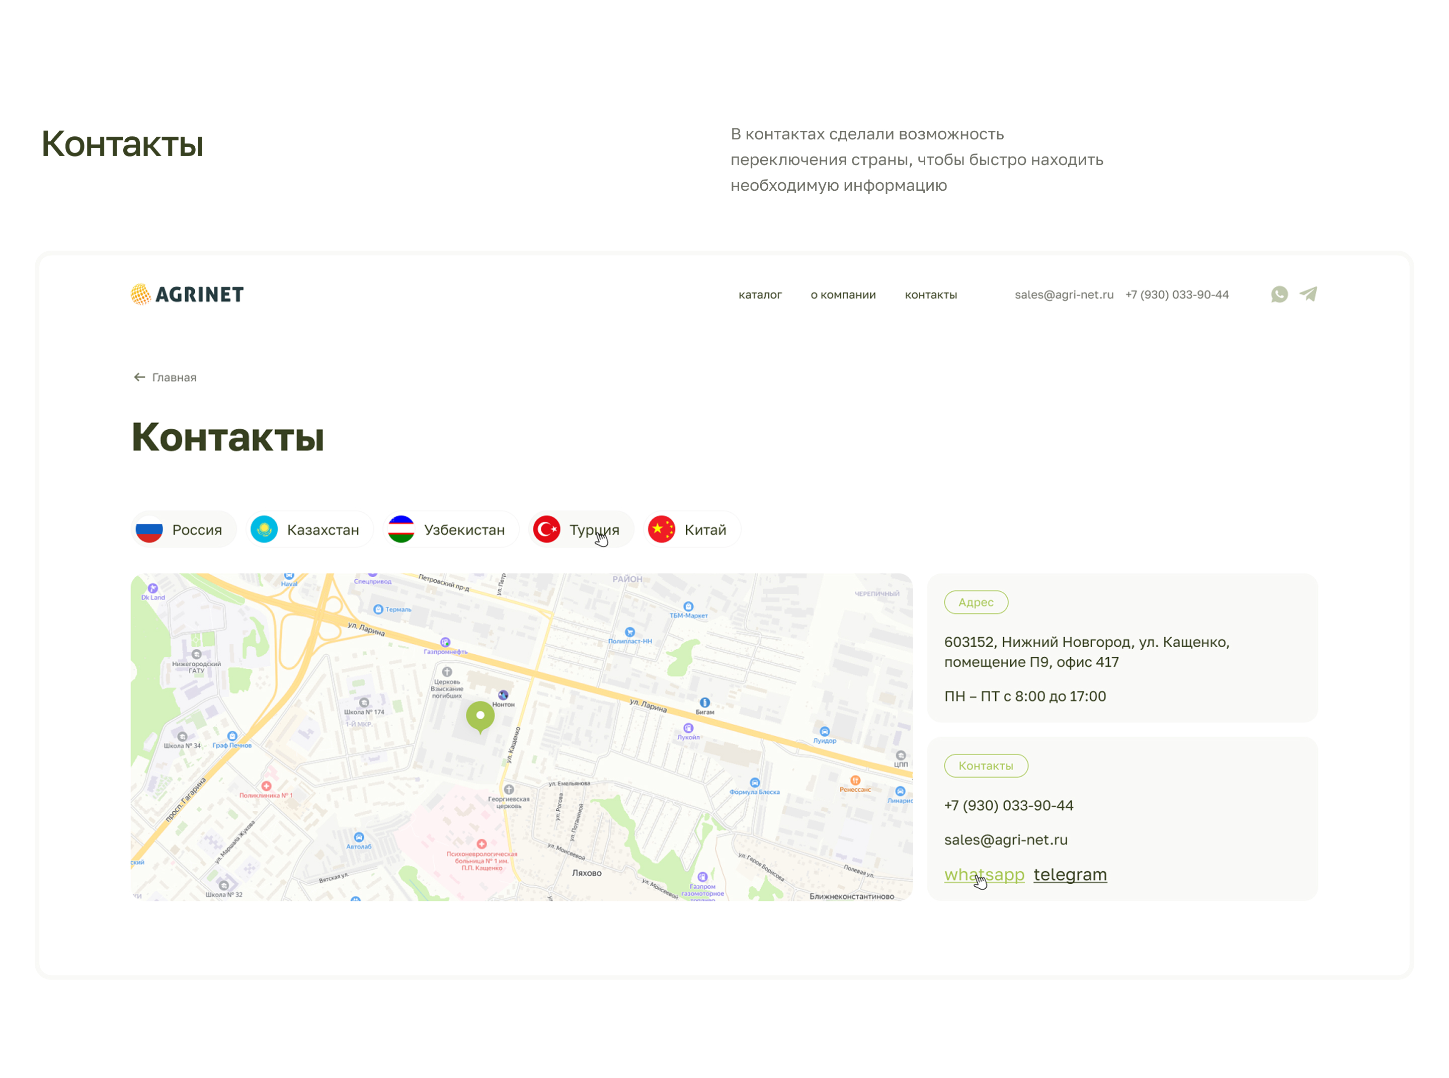Select the Турция country tab
Screen dimensions: 1449x1078
tap(581, 529)
